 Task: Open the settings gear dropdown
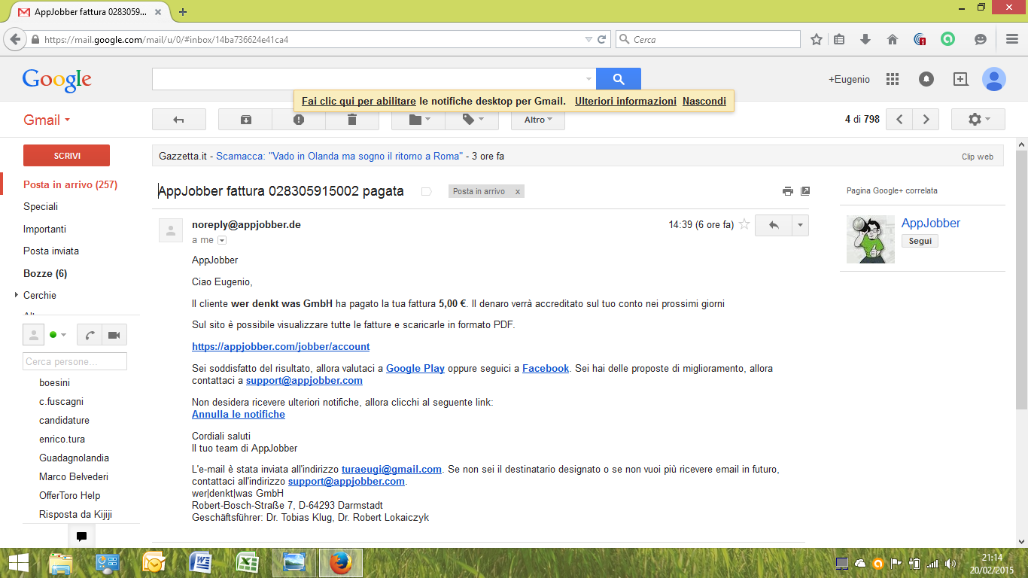[978, 120]
